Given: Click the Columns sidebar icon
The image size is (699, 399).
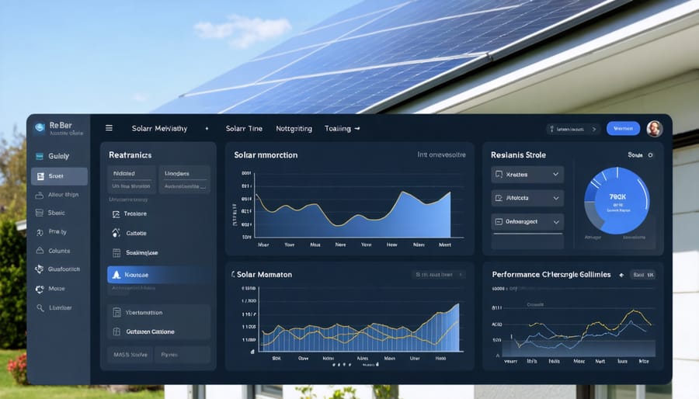Looking at the screenshot, I should click(x=40, y=251).
